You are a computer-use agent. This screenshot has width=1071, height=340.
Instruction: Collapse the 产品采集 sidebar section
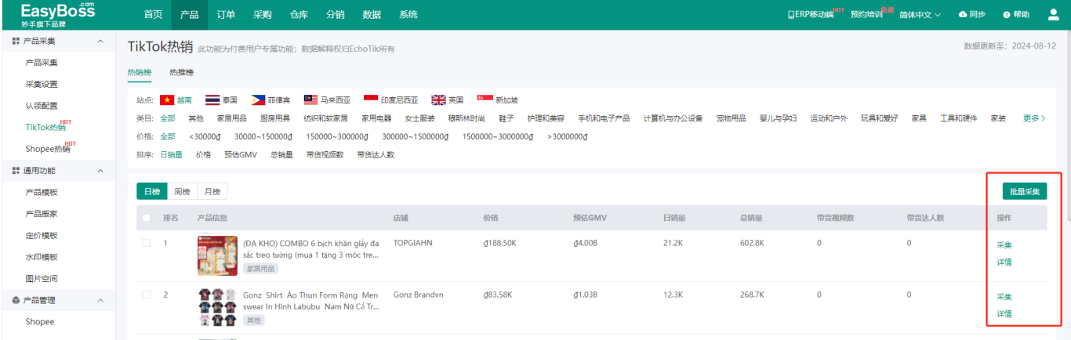(100, 41)
